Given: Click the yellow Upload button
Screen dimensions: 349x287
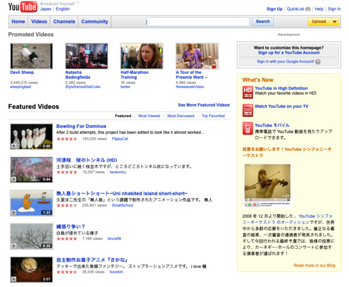Looking at the screenshot, I should pos(319,22).
